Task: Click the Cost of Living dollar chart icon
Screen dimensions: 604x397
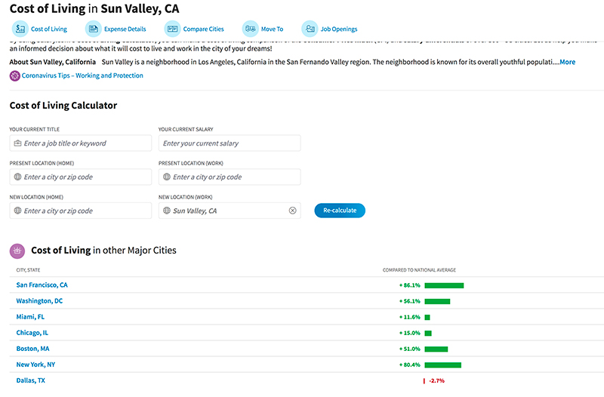Action: coord(20,29)
